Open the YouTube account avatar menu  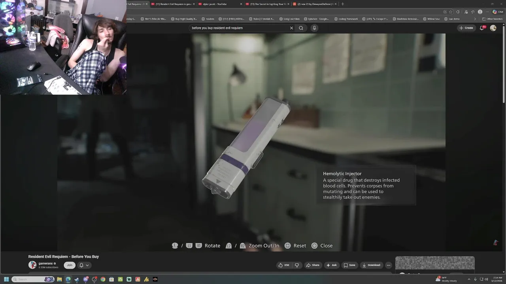493,28
